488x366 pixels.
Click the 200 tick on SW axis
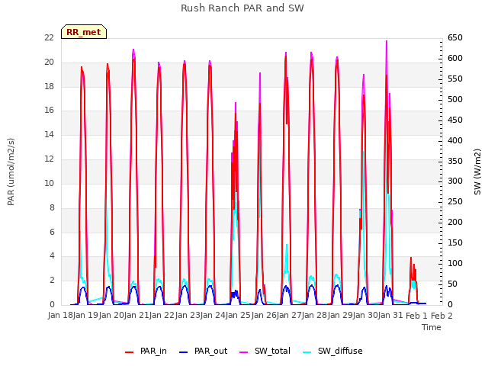point(455,223)
